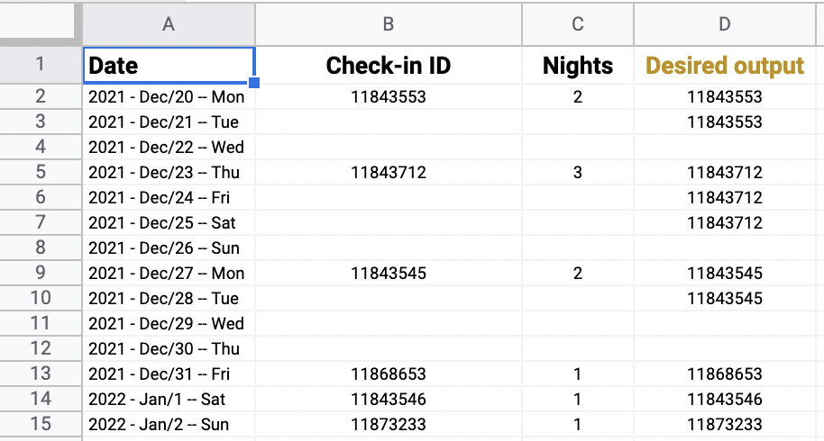
Task: Click Nights value 1 in row 15
Action: click(578, 424)
